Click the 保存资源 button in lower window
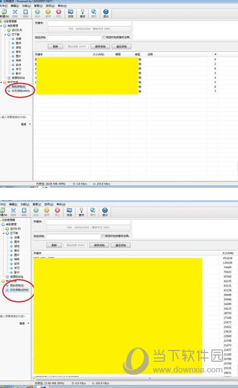 tap(99, 245)
